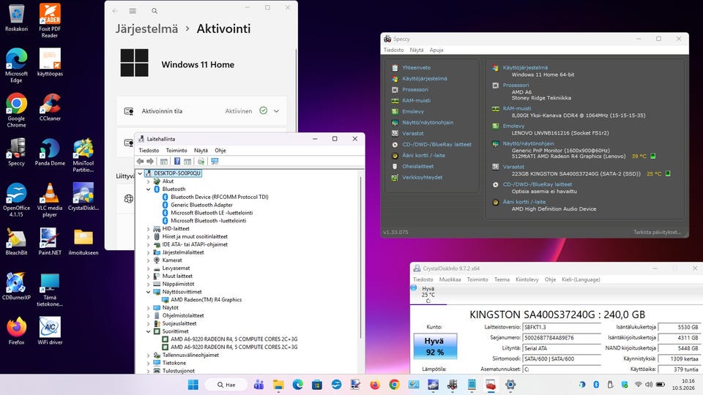Image resolution: width=703 pixels, height=395 pixels.
Task: Select Verkkoyhteydet in Speccy sidebar
Action: click(x=423, y=177)
